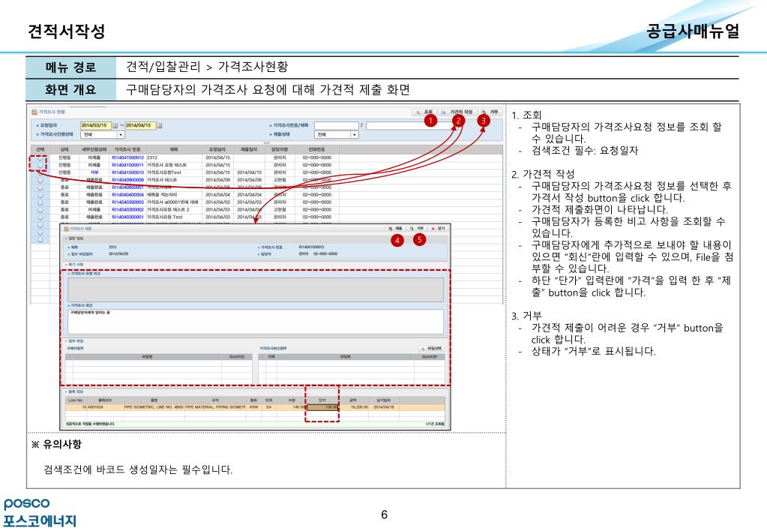The image size is (767, 531).
Task: Open the RI14040300002 survey number link
Action: (127, 209)
